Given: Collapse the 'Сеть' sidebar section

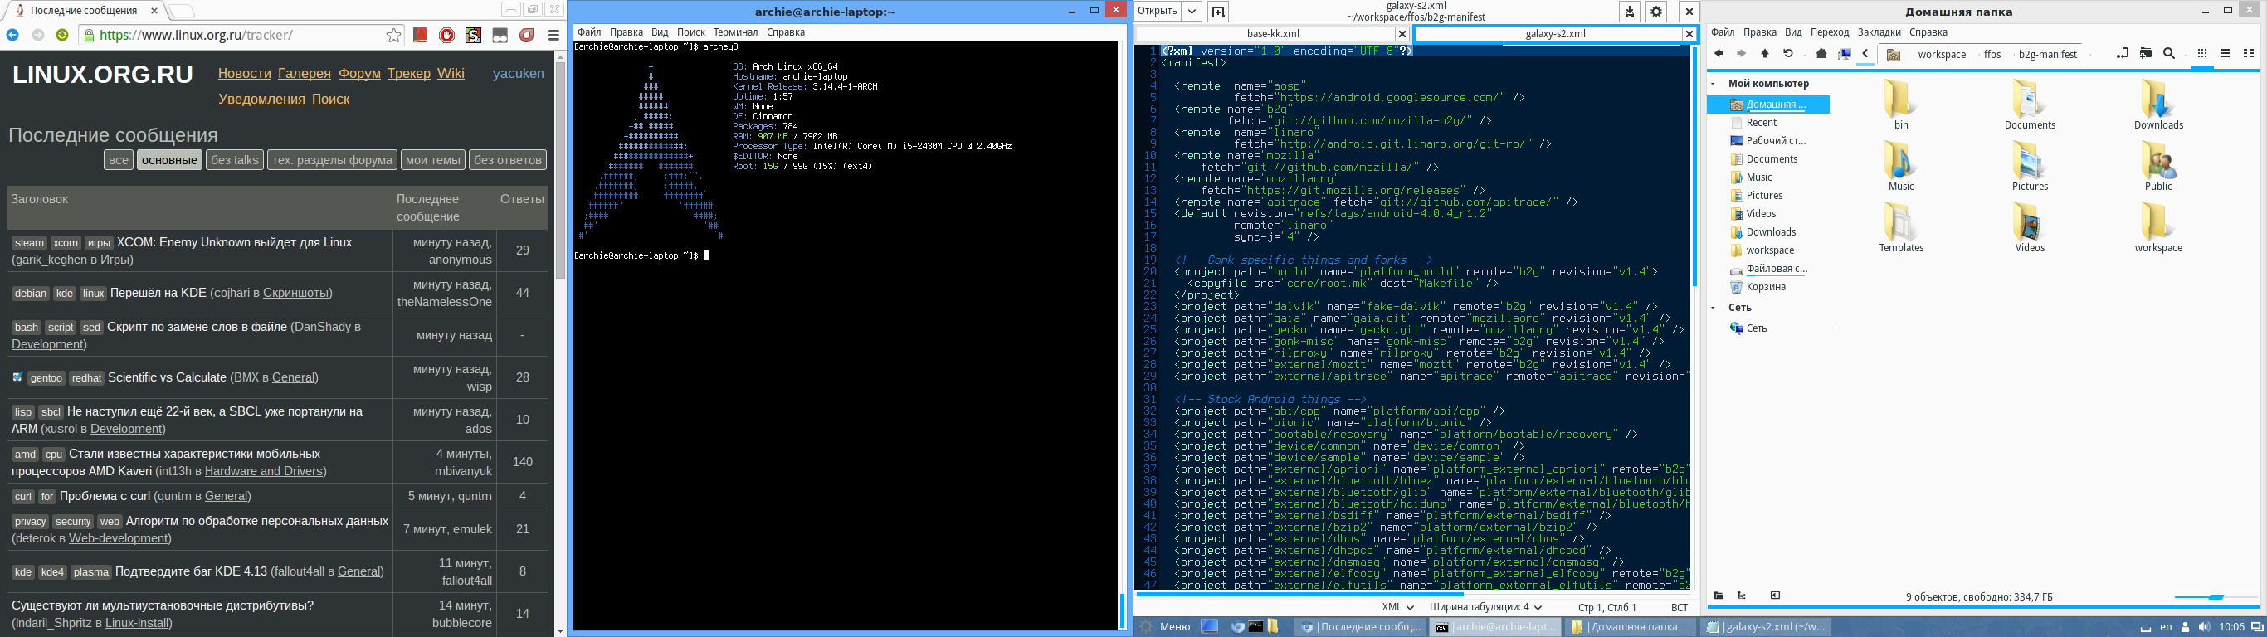Looking at the screenshot, I should pos(1713,308).
